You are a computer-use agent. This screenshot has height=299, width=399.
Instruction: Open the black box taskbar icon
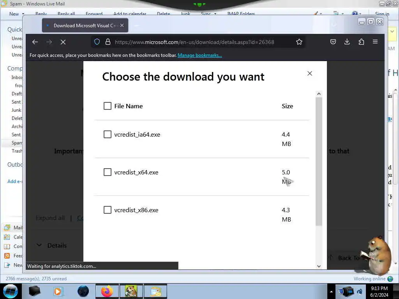34,291
